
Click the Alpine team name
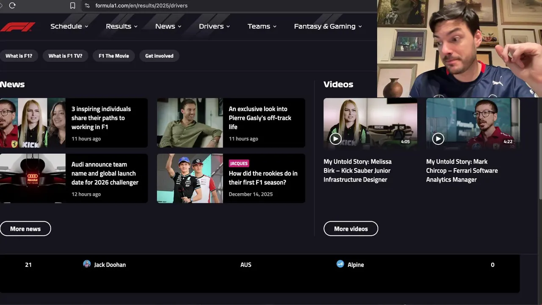click(356, 265)
